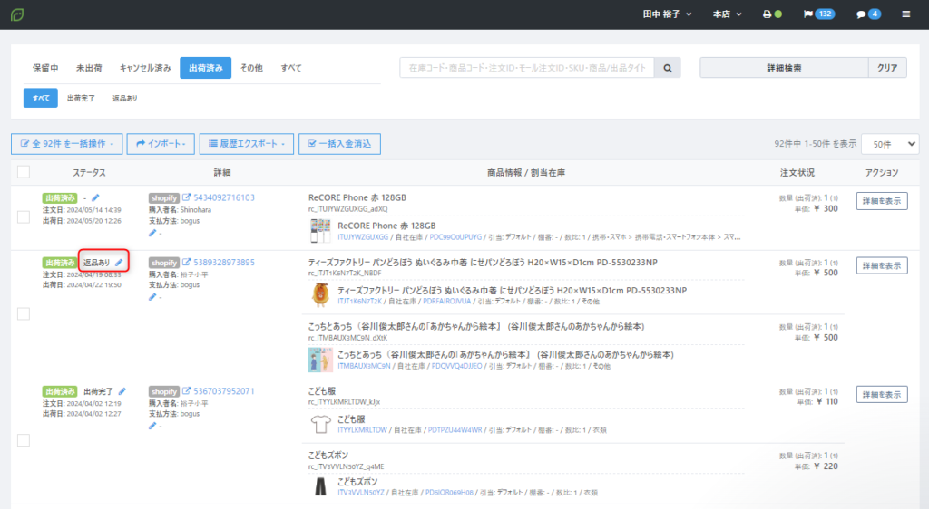This screenshot has width=929, height=509.
Task: Click pencil edit icon next to 返品あり
Action: click(119, 263)
